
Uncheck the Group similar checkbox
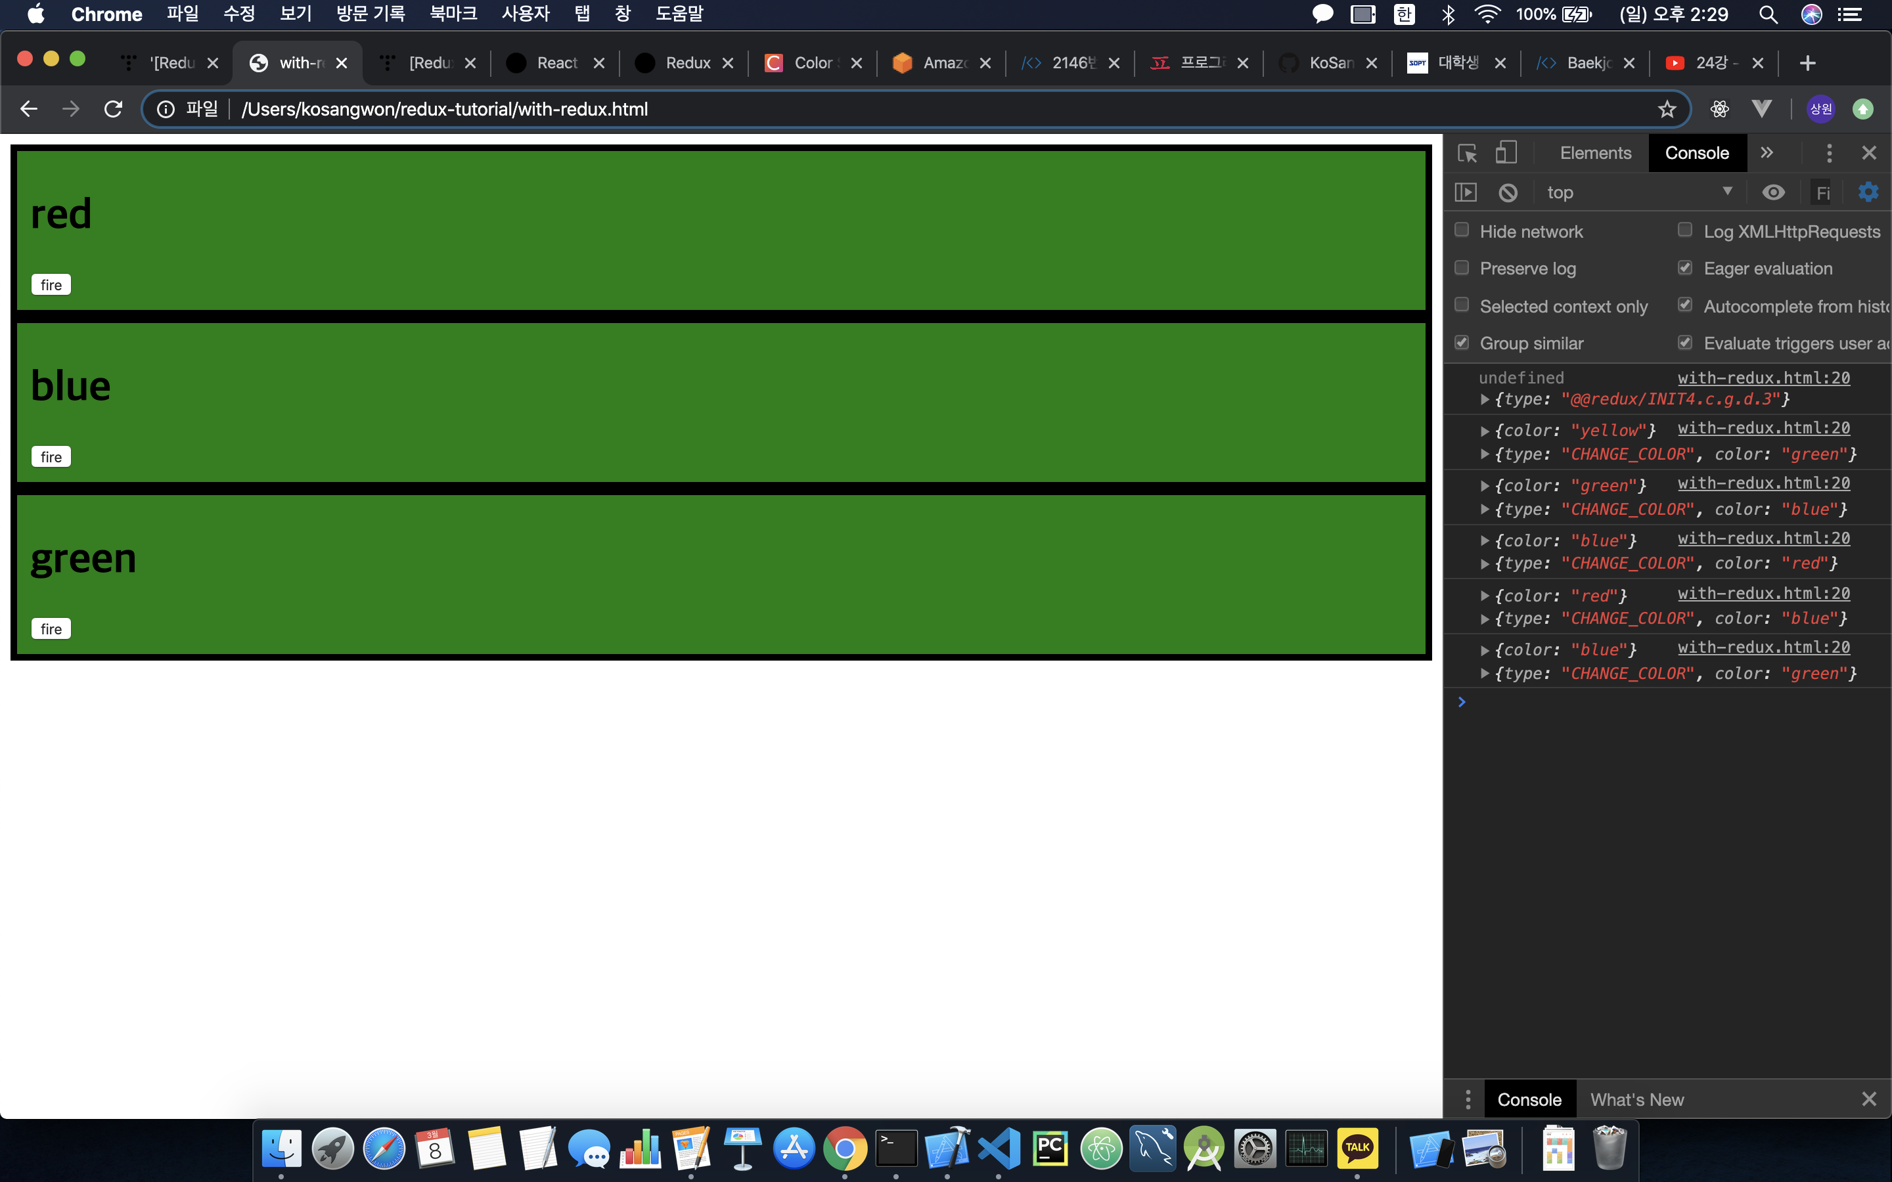pyautogui.click(x=1461, y=343)
